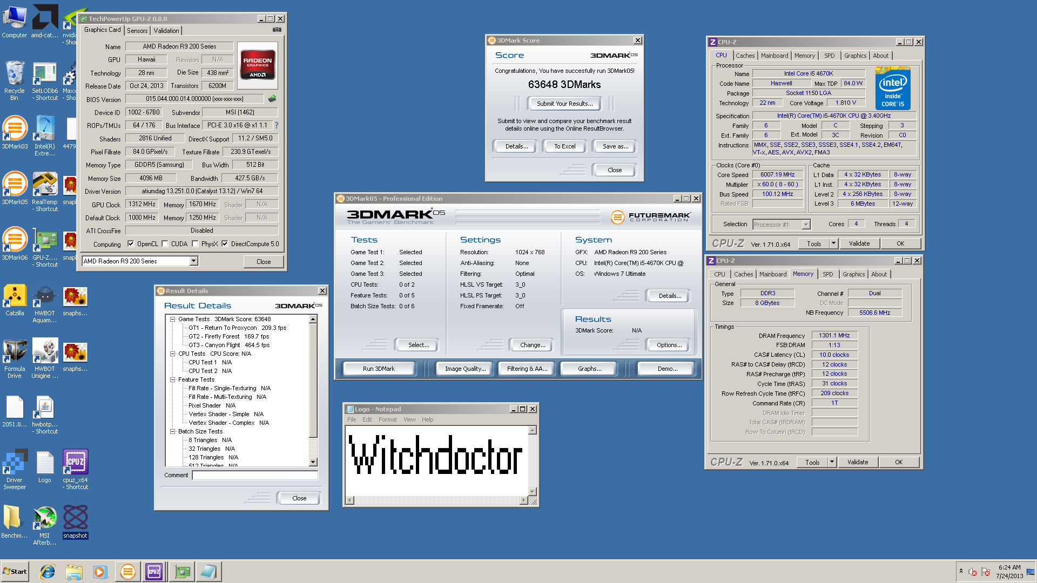This screenshot has height=583, width=1037.
Task: Switch to the Validation tab in GPU-Z
Action: (x=166, y=31)
